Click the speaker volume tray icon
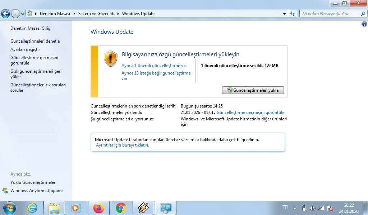Viewport: 368px width, 215px height. 312,208
